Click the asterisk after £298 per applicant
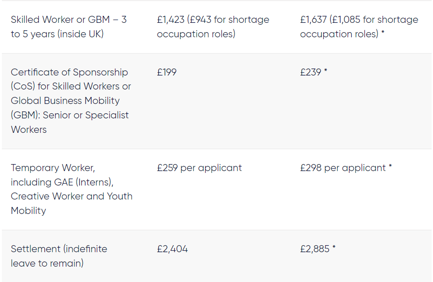Viewport: 433px width, 282px height. click(x=390, y=166)
